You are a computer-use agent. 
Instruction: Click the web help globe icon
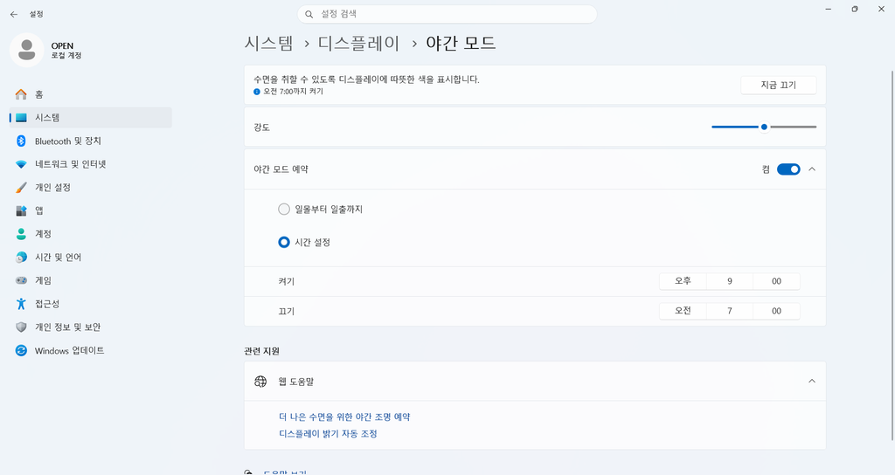[260, 382]
